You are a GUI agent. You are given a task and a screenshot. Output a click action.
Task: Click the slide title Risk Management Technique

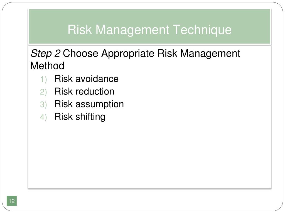[x=149, y=30]
